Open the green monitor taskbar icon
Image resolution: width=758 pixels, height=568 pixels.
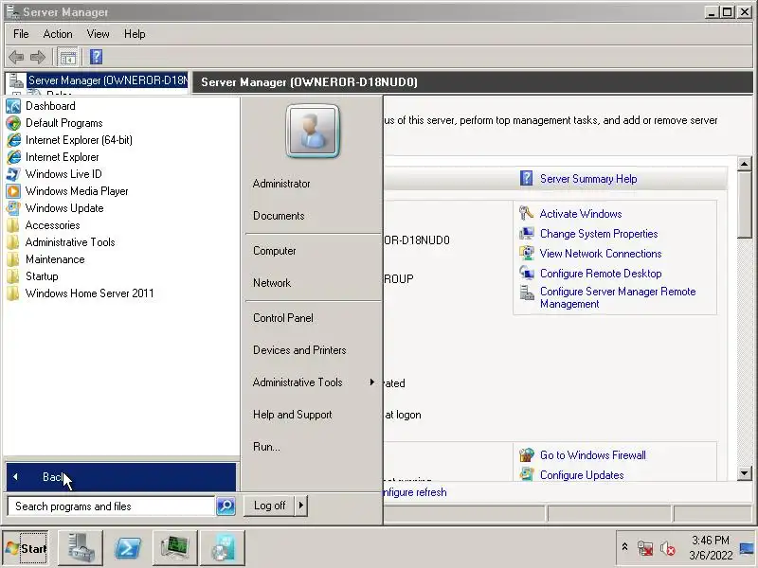click(174, 548)
